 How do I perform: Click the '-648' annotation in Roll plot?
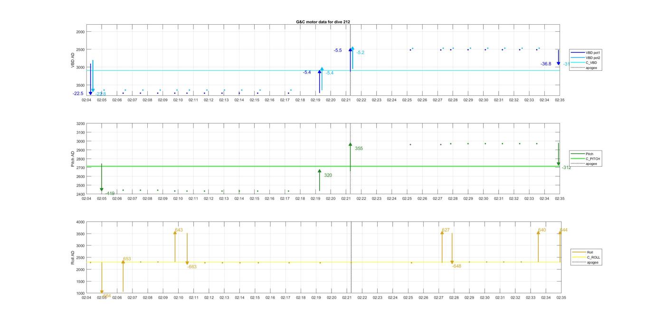click(x=456, y=266)
